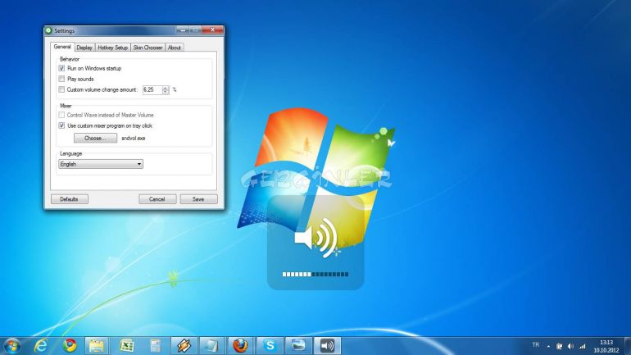Click the Defaults button
Viewport: 631px width, 355px height.
pos(69,199)
